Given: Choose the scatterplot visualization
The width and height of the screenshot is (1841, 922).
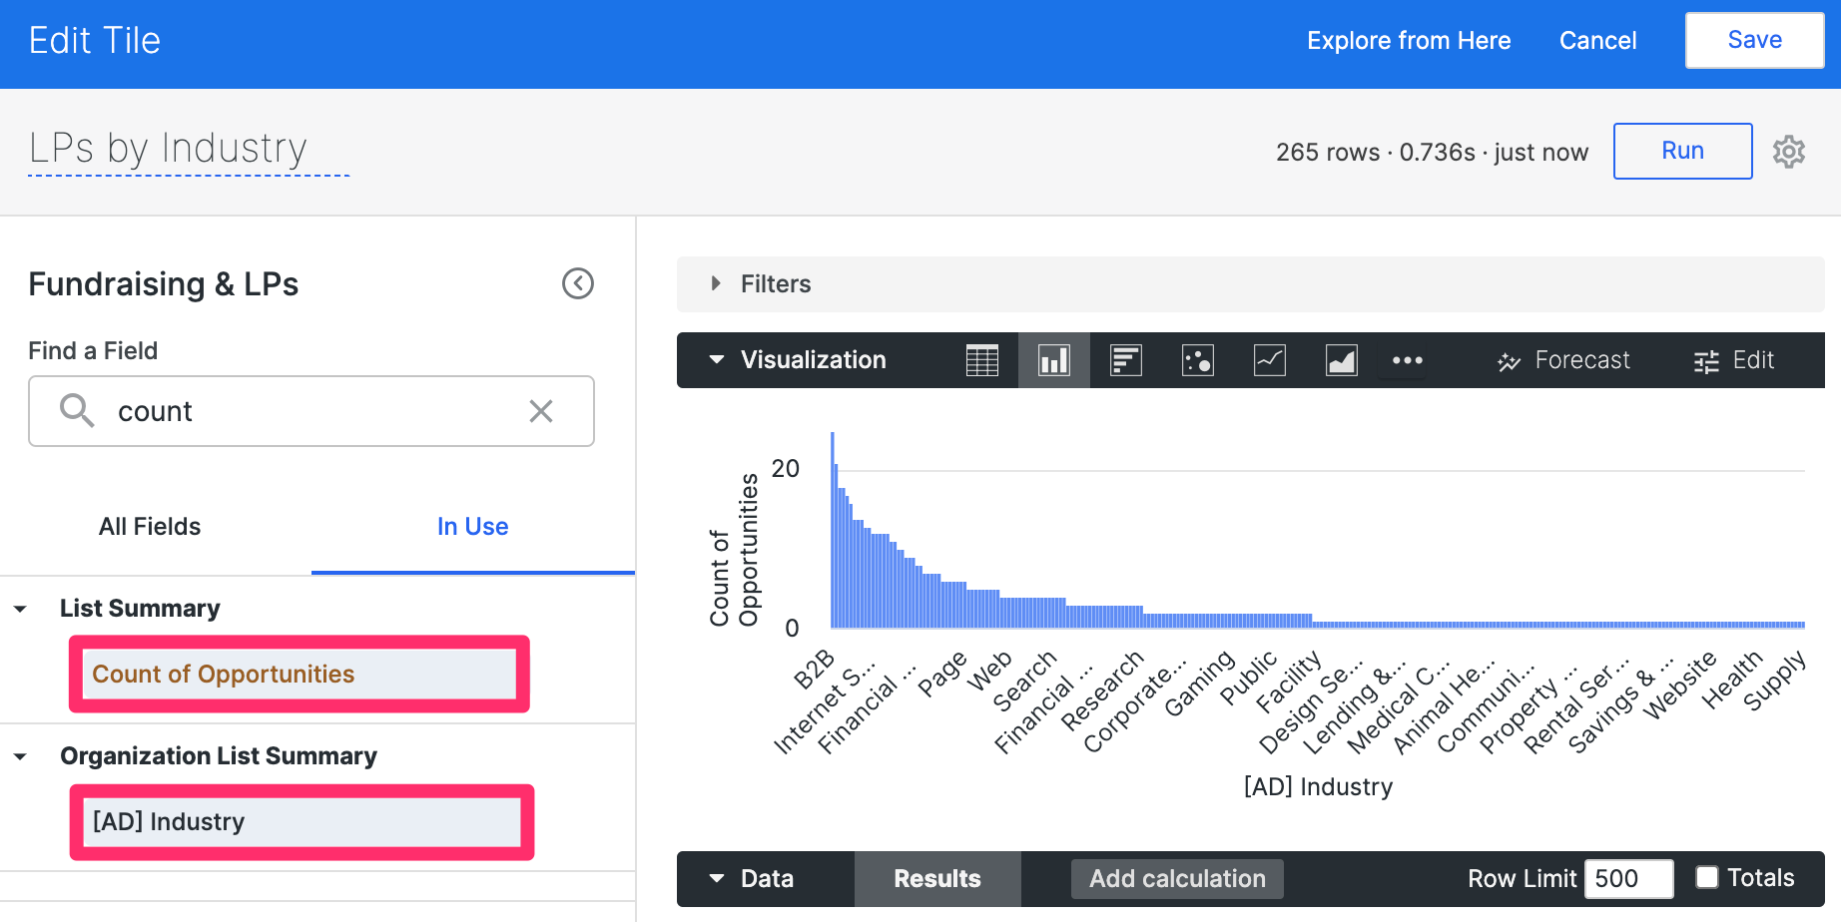Looking at the screenshot, I should click(1197, 360).
